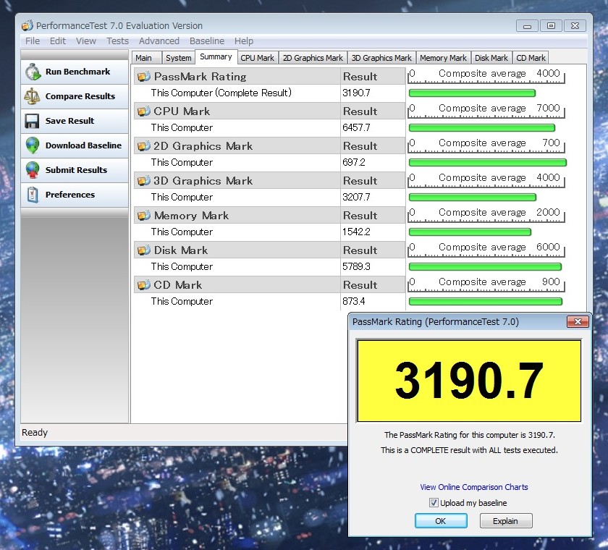
Task: Click the CD Mark green result bar
Action: tap(486, 302)
